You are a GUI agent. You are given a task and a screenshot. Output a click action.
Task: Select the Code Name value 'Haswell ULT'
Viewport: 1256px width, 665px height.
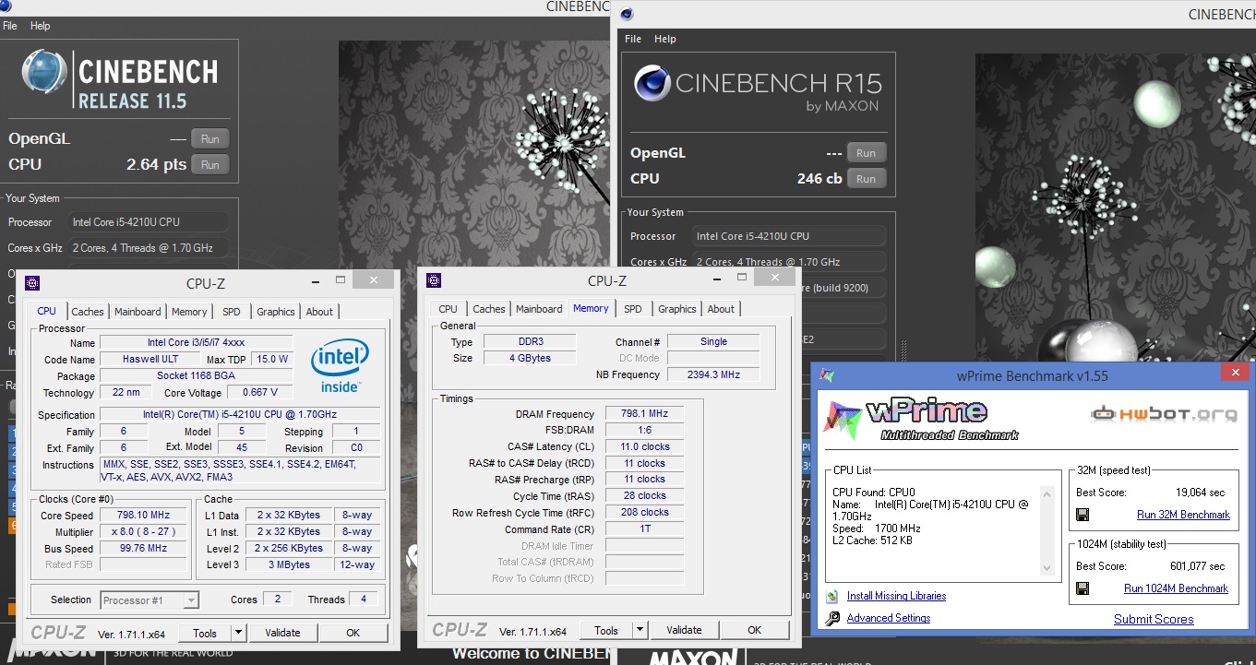coord(150,360)
